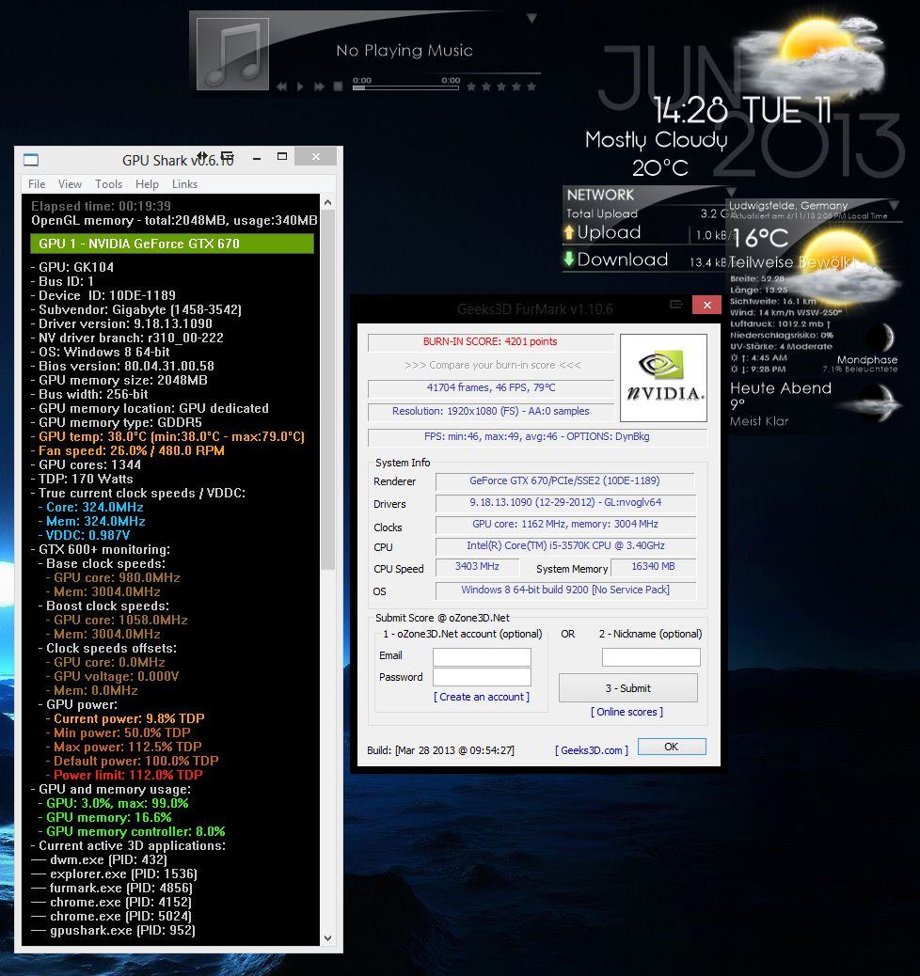Rate the track five stars

click(531, 87)
